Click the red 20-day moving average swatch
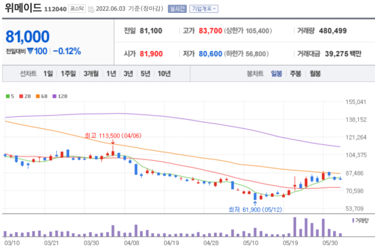This screenshot has height=252, width=375. [21, 96]
